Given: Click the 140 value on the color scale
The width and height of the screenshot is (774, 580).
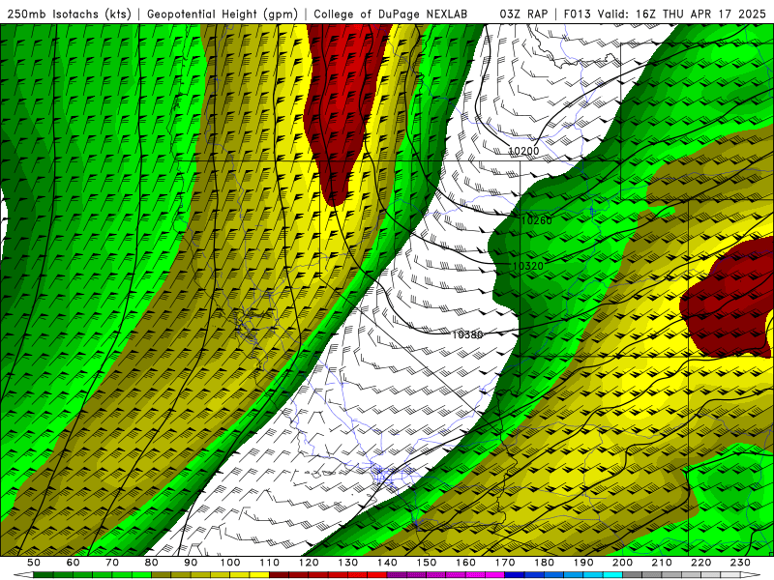Looking at the screenshot, I should pos(387,563).
